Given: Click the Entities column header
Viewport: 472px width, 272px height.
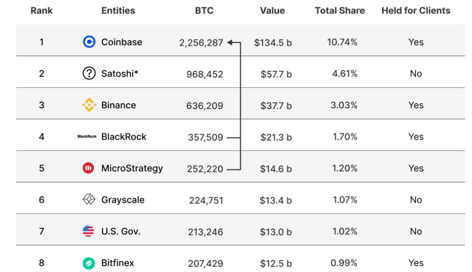Looking at the screenshot, I should pyautogui.click(x=118, y=10).
